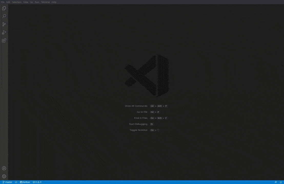Open the Explorer view in activity bar

(4, 8)
